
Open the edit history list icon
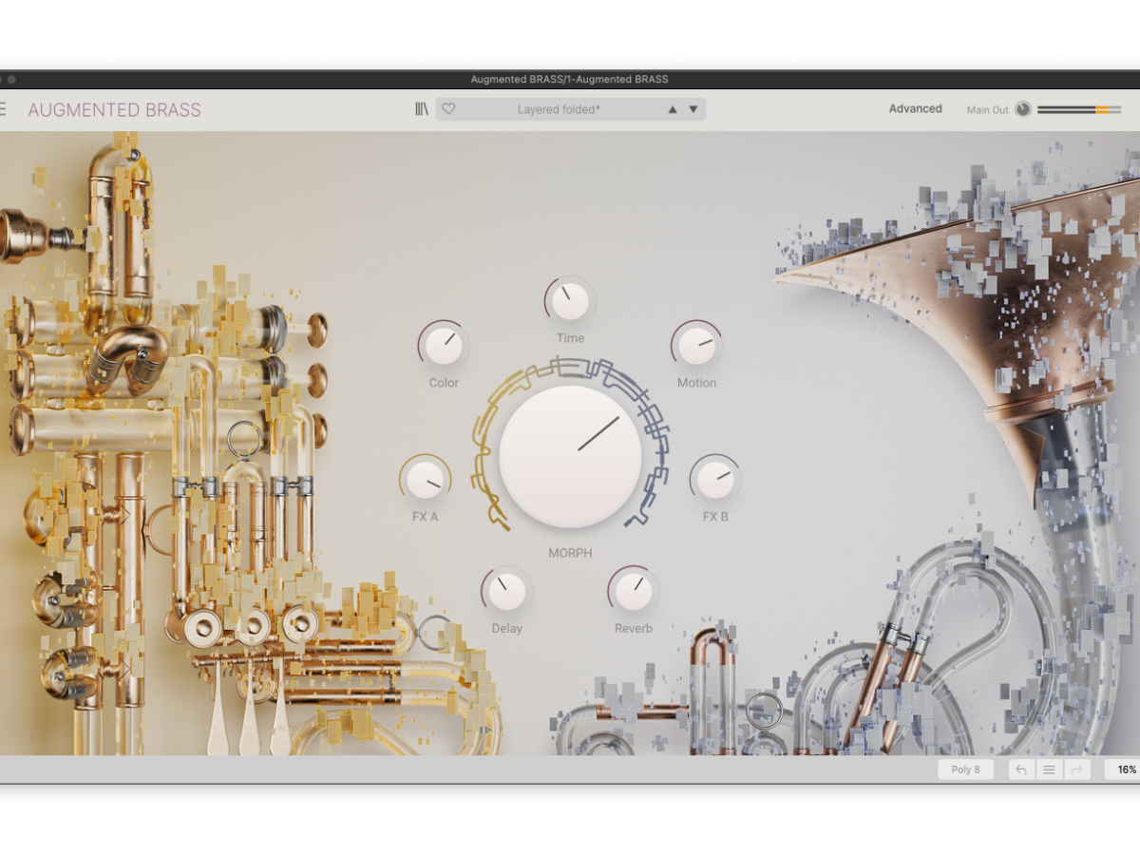(x=1049, y=769)
